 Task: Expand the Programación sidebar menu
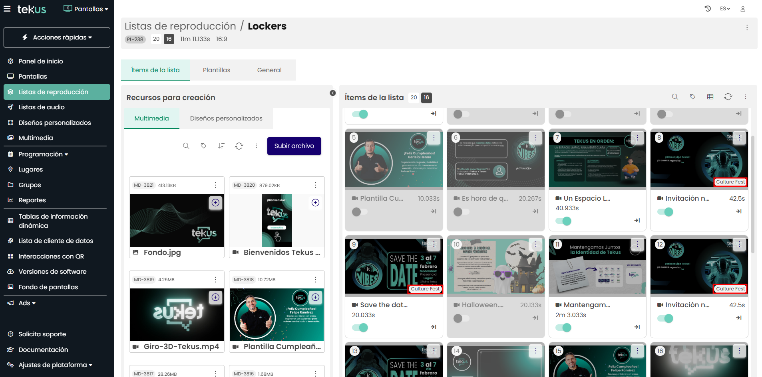(x=43, y=154)
